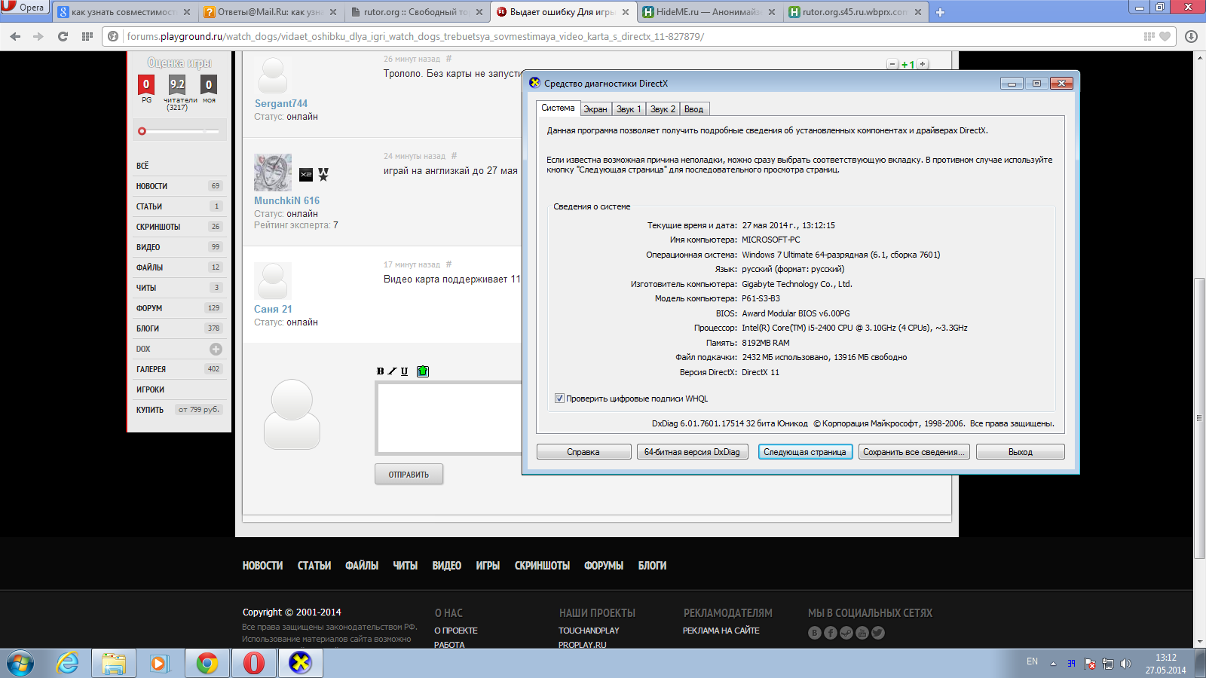Open a new browser tab

(940, 12)
